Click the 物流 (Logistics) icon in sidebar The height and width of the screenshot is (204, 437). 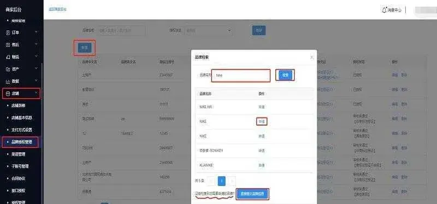(x=8, y=57)
